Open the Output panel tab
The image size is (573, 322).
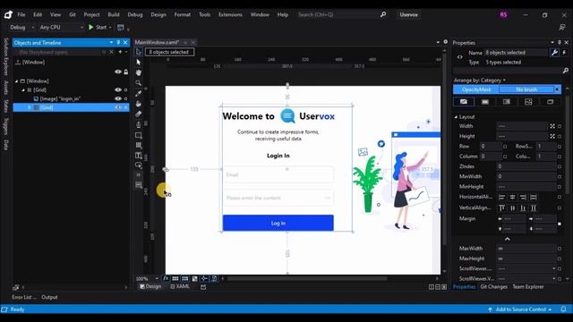49,297
